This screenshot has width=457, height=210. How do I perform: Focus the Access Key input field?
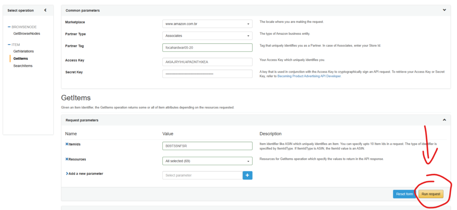207,62
